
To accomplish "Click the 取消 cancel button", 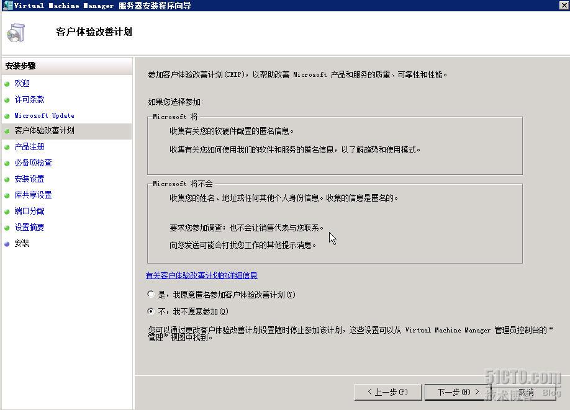I will point(527,392).
